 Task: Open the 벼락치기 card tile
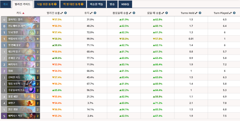point(20,64)
